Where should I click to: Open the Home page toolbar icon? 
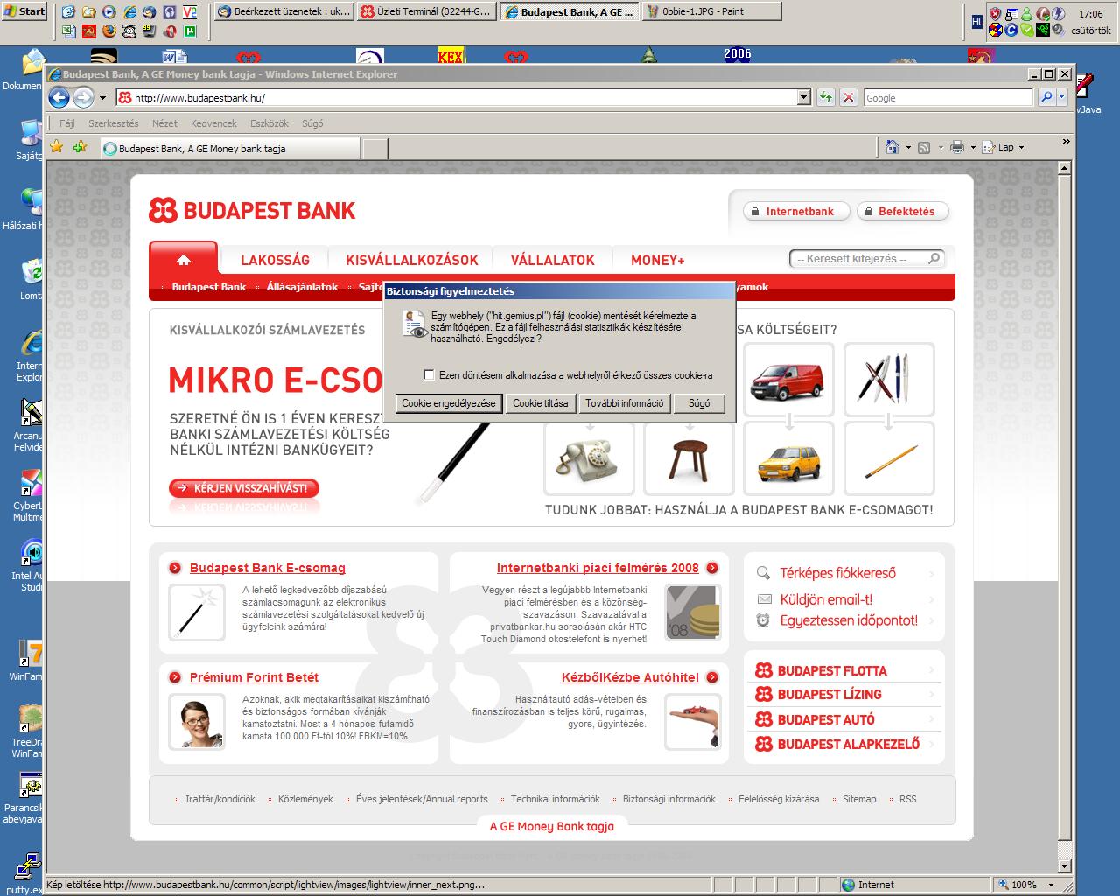[892, 147]
